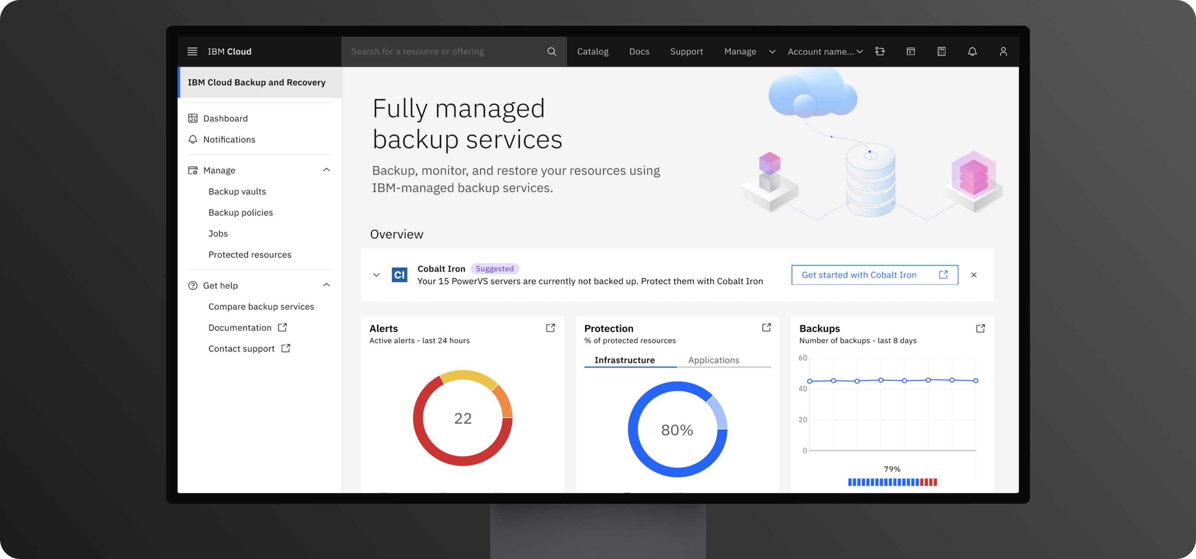View notifications via the bell icon
1196x559 pixels.
tap(972, 51)
